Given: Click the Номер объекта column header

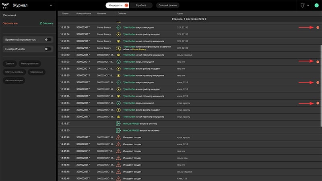Looking at the screenshot, I should 84,14.
